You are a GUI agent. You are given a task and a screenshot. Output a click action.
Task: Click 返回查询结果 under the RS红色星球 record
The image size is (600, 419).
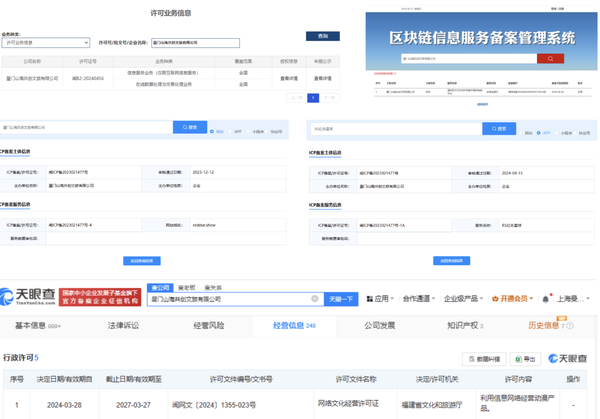pos(452,261)
